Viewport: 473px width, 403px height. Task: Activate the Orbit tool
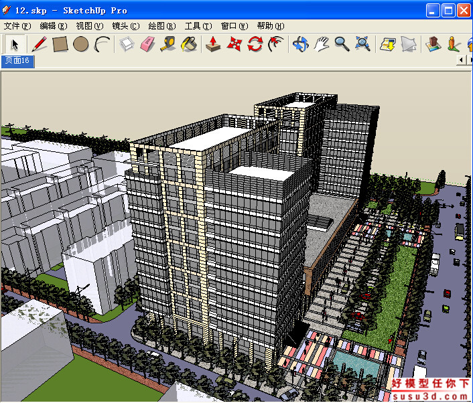pos(300,44)
